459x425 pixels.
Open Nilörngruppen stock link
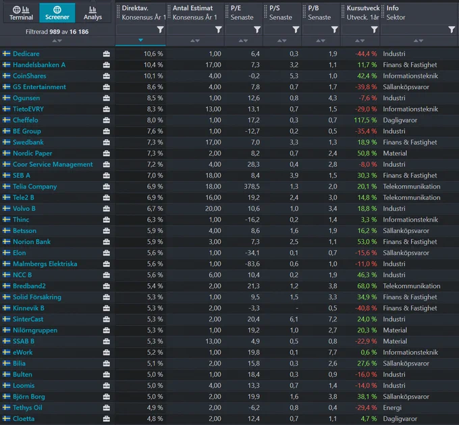coord(35,330)
